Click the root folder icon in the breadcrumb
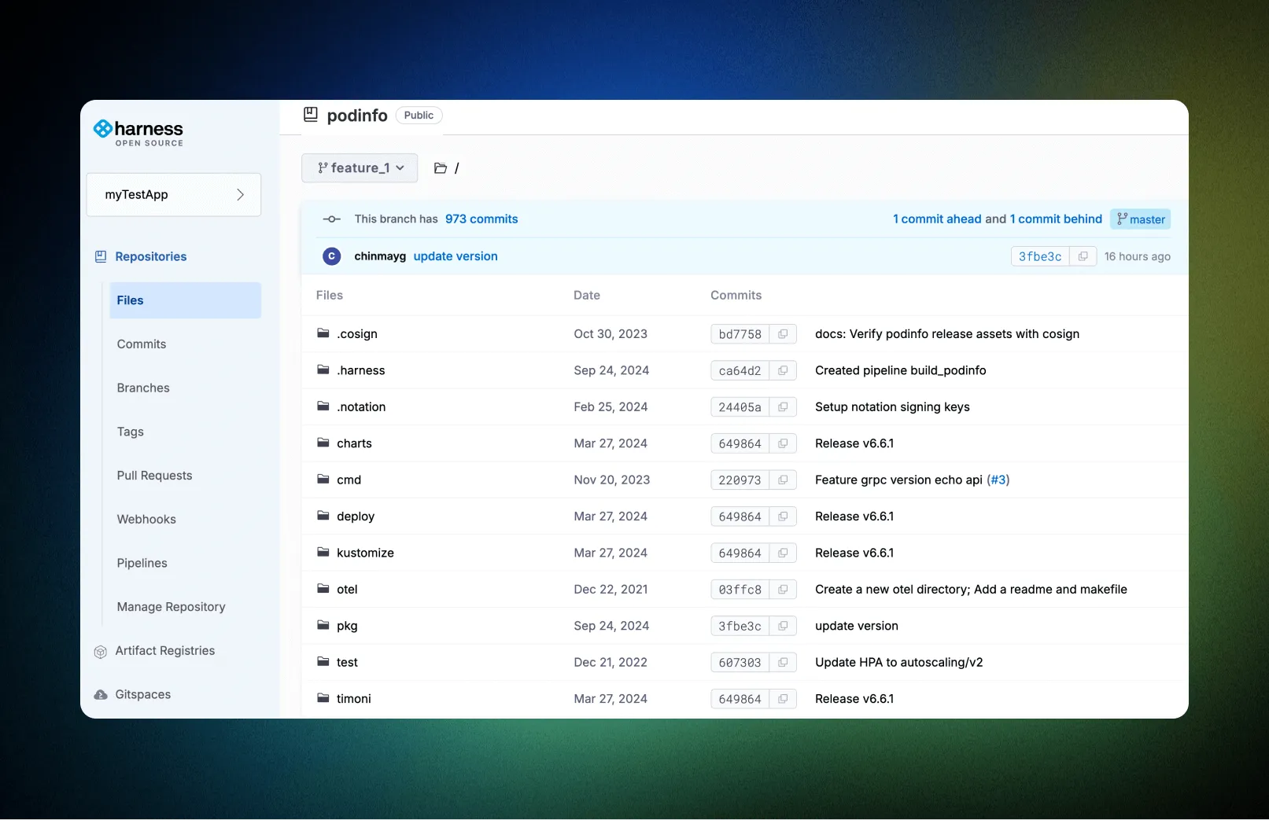The image size is (1269, 820). point(441,168)
